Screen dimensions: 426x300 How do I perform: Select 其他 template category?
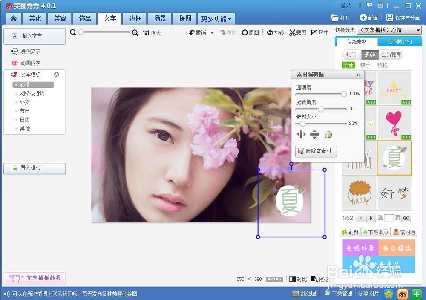point(24,128)
